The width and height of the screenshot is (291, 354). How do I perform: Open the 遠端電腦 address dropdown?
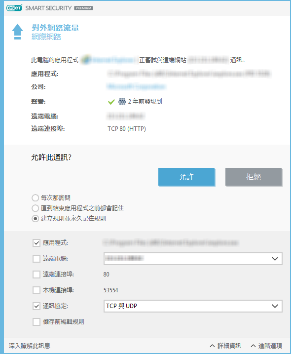[193, 259]
